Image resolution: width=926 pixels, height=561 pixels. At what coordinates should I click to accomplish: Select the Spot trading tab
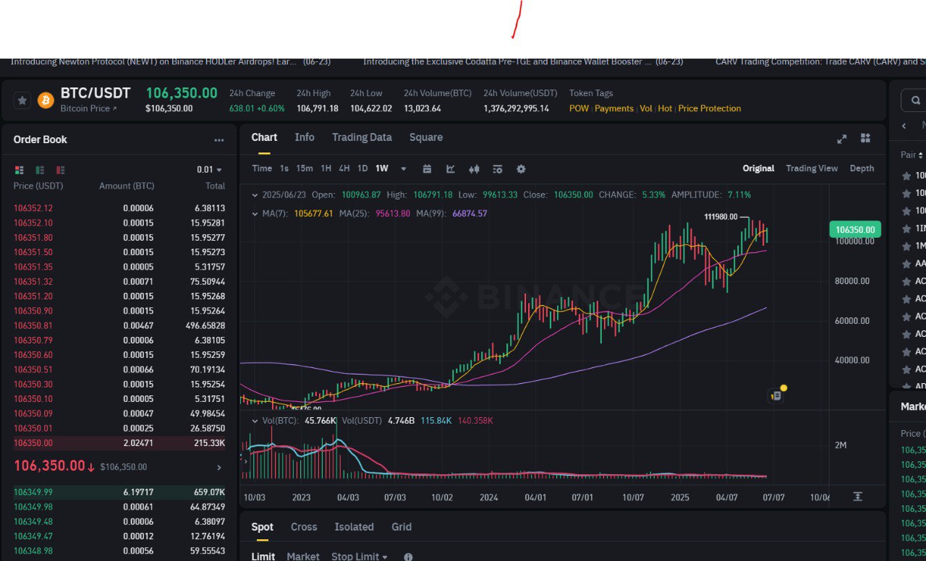pos(263,527)
